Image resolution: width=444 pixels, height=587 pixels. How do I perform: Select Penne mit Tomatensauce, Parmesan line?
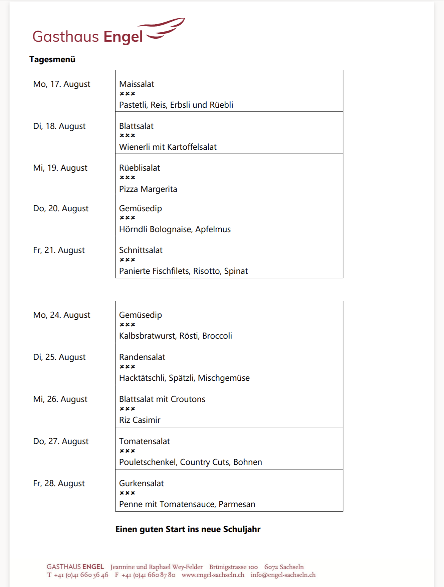(x=187, y=504)
